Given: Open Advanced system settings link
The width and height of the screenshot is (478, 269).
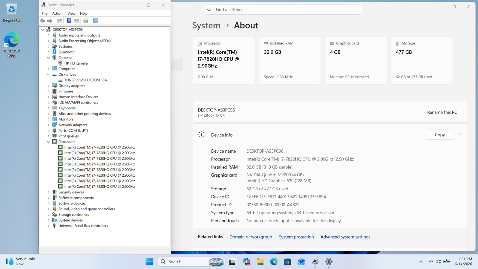Looking at the screenshot, I should (x=345, y=237).
